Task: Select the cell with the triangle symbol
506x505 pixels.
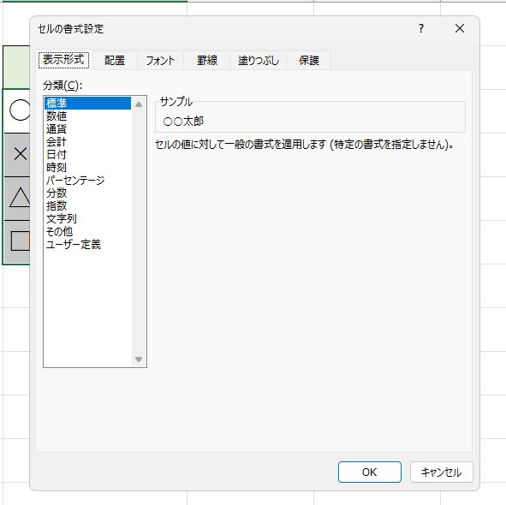Action: tap(17, 198)
